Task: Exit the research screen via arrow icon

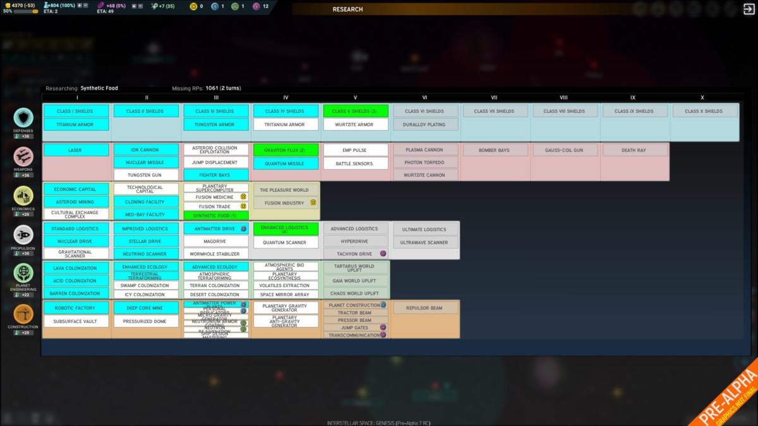Action: coord(749,9)
